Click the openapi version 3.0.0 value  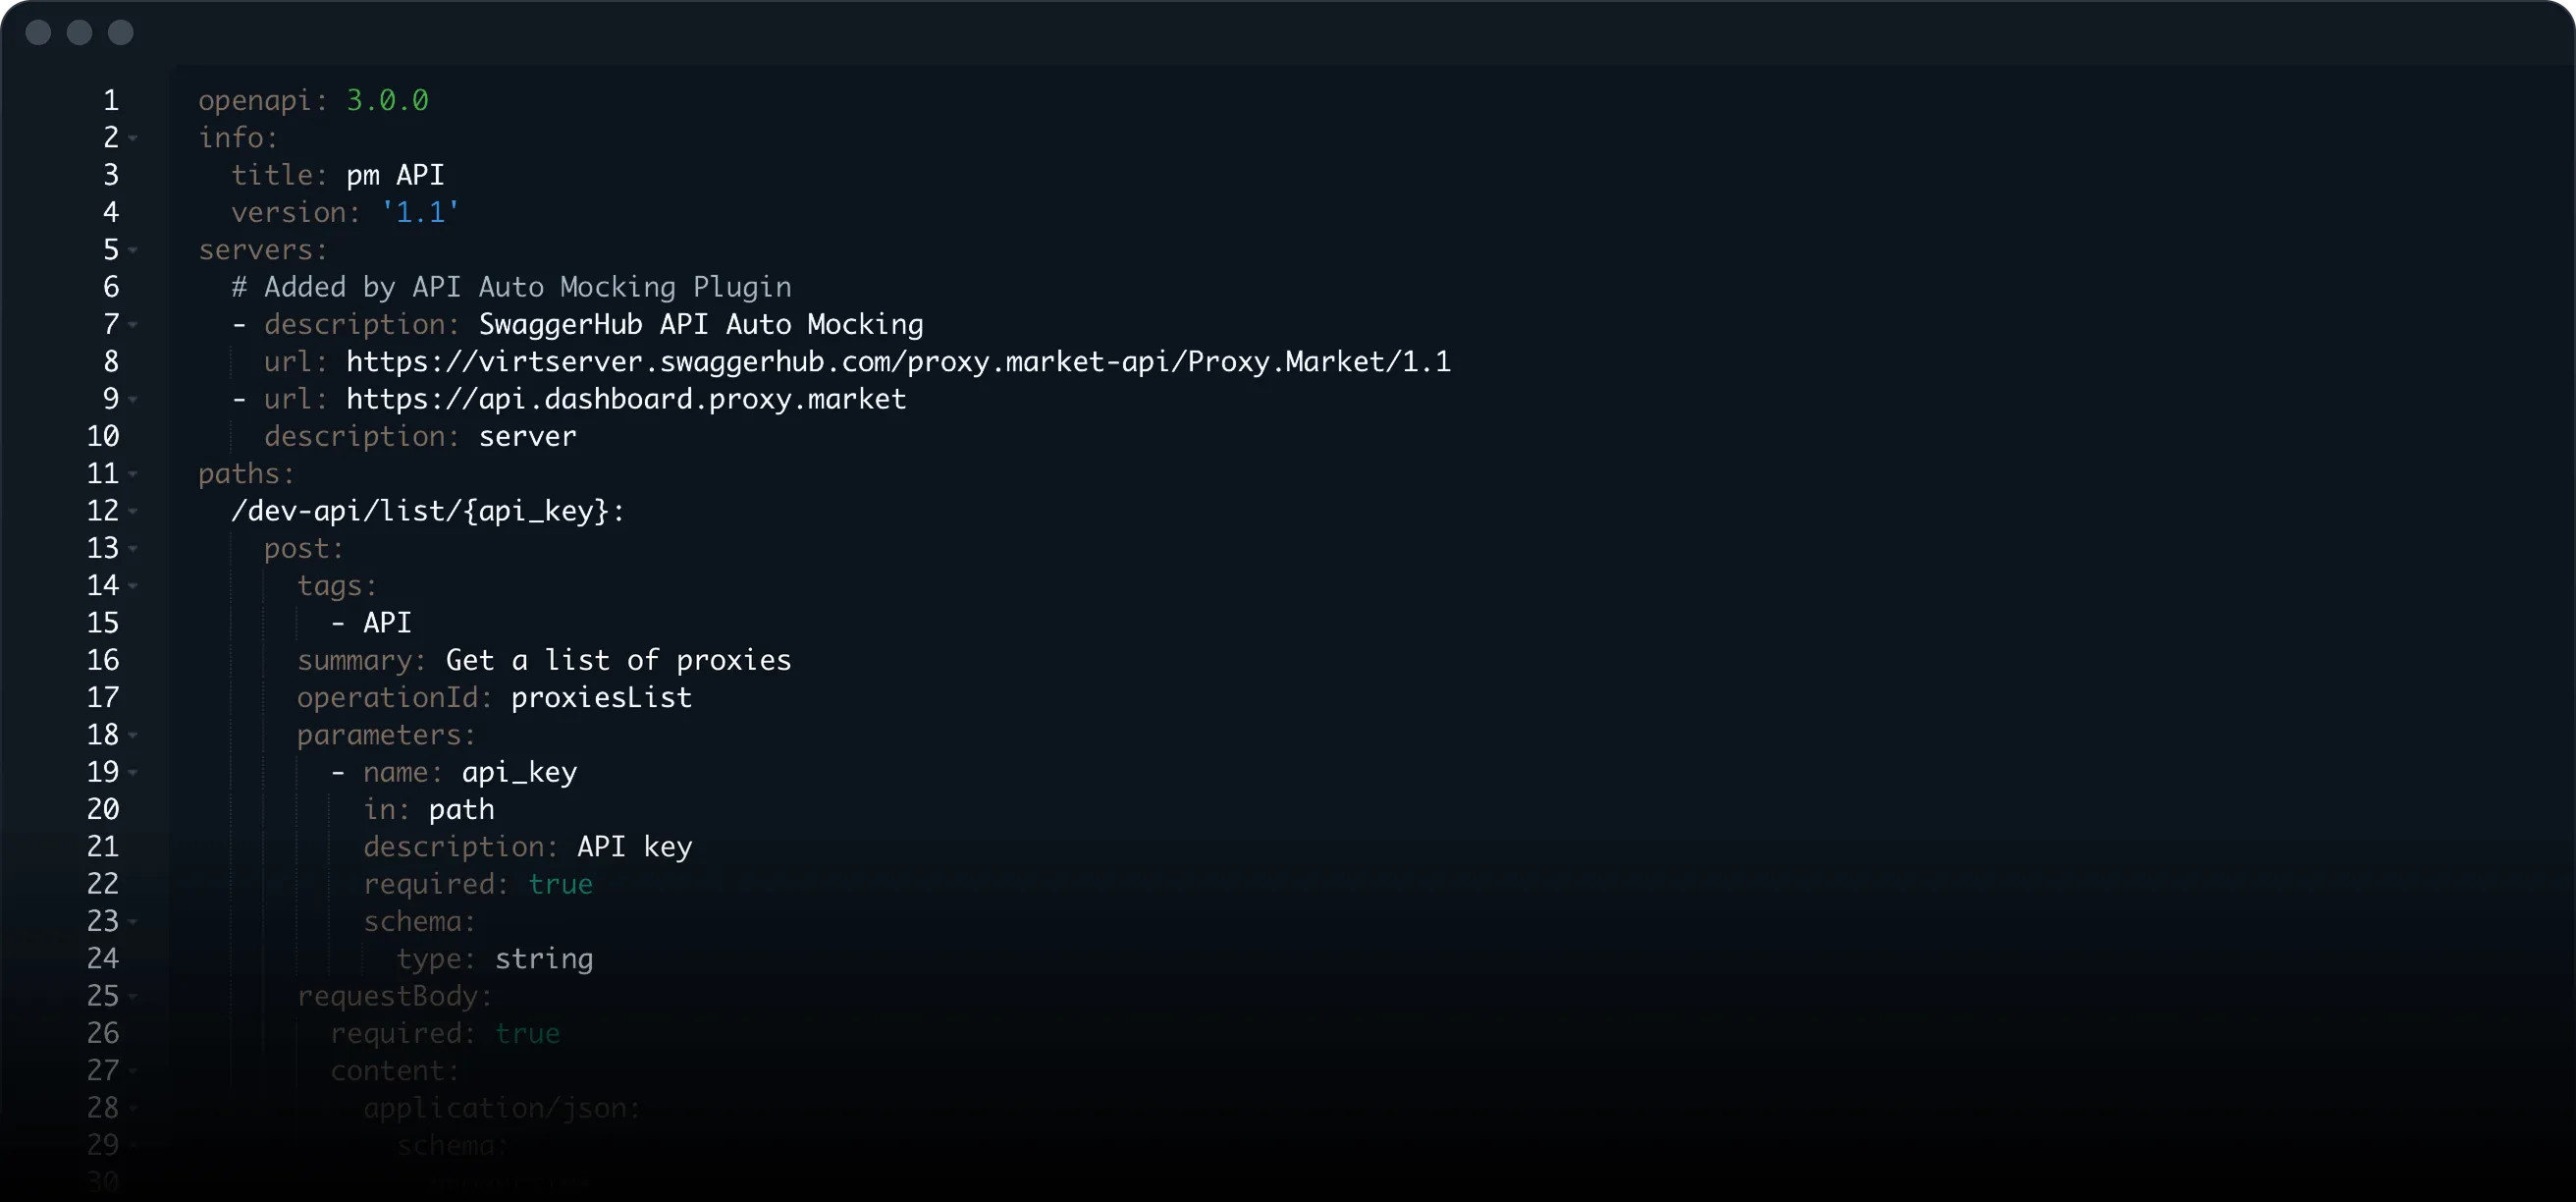(x=387, y=100)
